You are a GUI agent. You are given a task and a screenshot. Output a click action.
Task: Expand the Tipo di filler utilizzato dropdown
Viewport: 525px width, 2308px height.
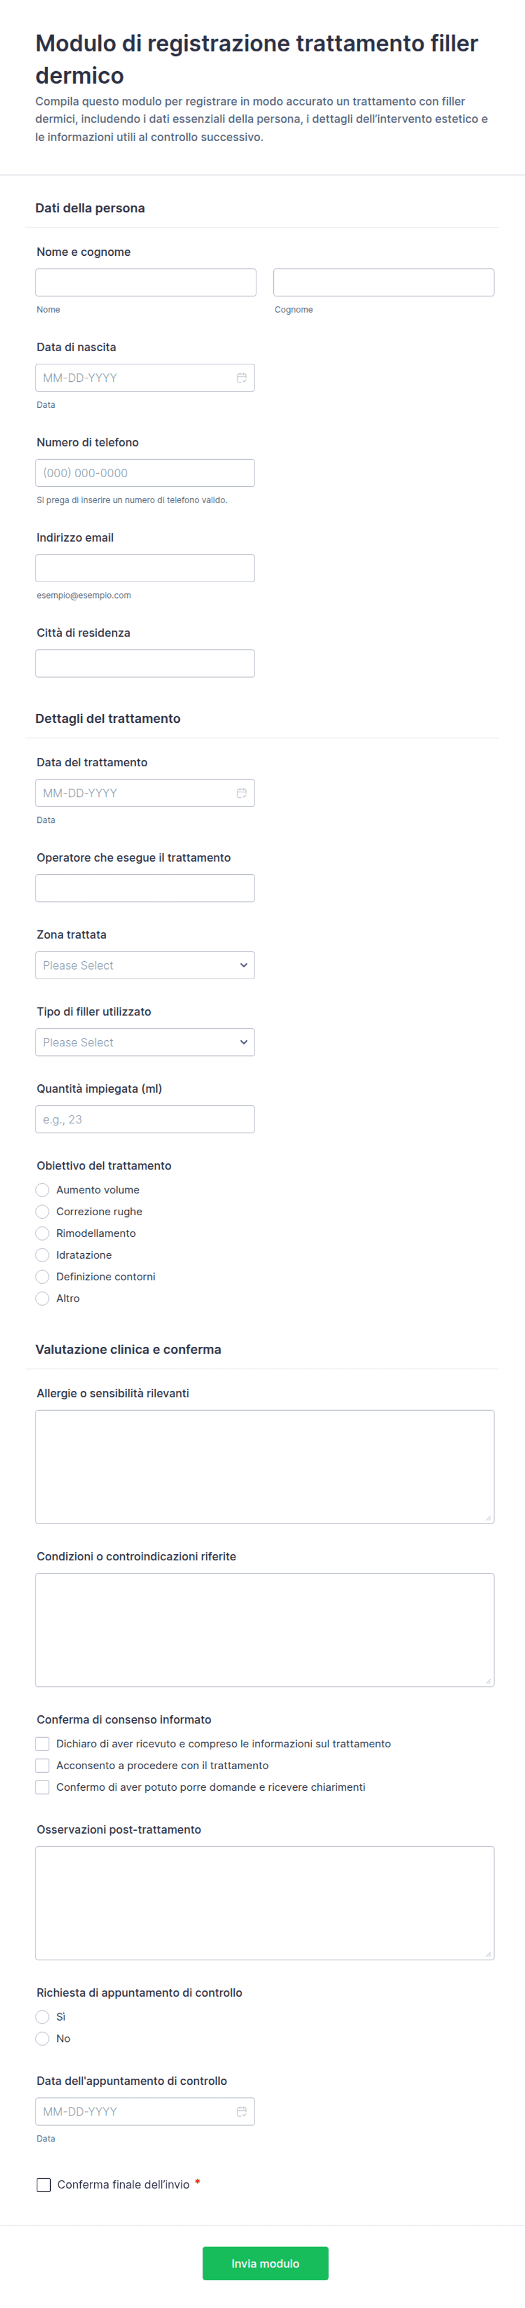(145, 1042)
